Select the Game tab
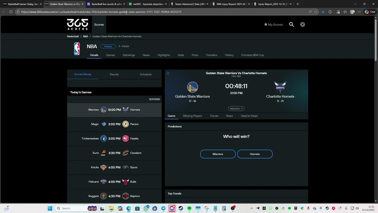Screen dimensions: 378x213 click(x=172, y=116)
